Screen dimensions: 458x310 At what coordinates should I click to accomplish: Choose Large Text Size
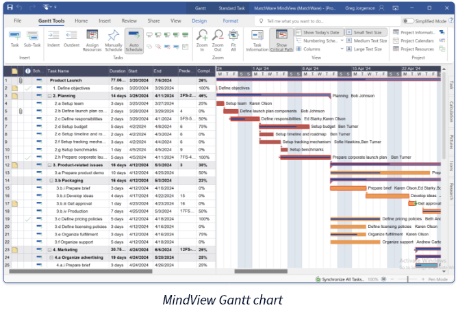click(x=364, y=49)
